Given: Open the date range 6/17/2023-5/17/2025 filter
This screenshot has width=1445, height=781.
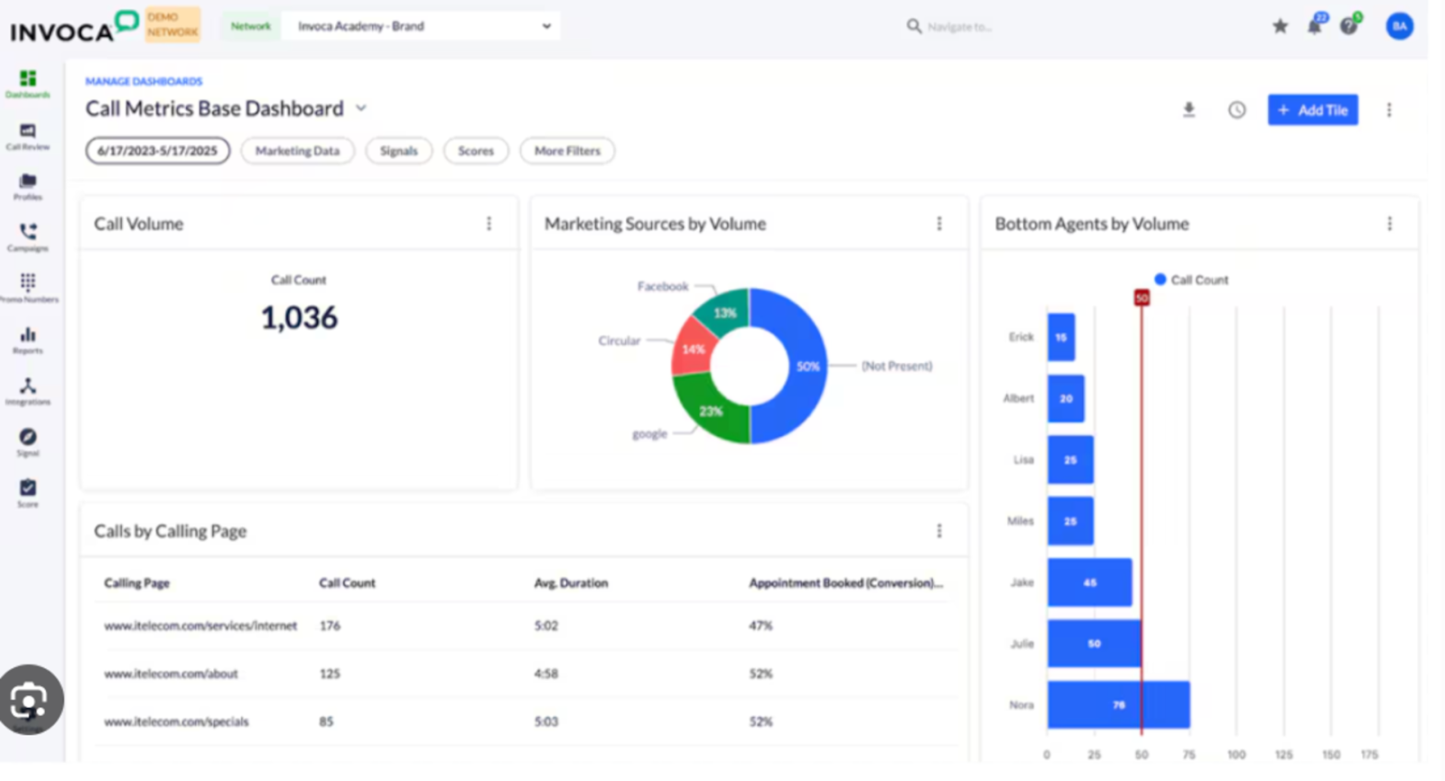Looking at the screenshot, I should click(x=158, y=151).
